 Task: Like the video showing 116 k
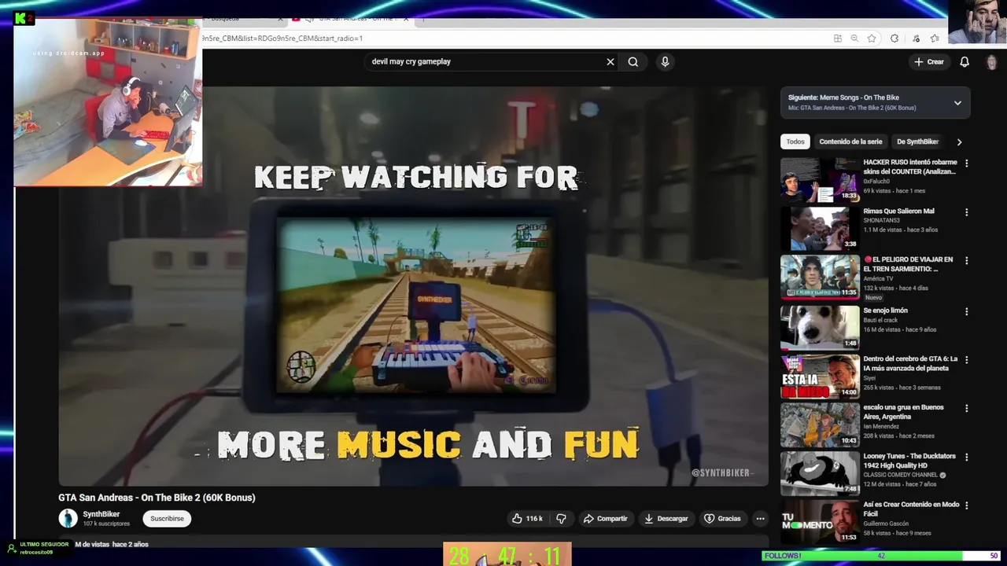pos(527,519)
